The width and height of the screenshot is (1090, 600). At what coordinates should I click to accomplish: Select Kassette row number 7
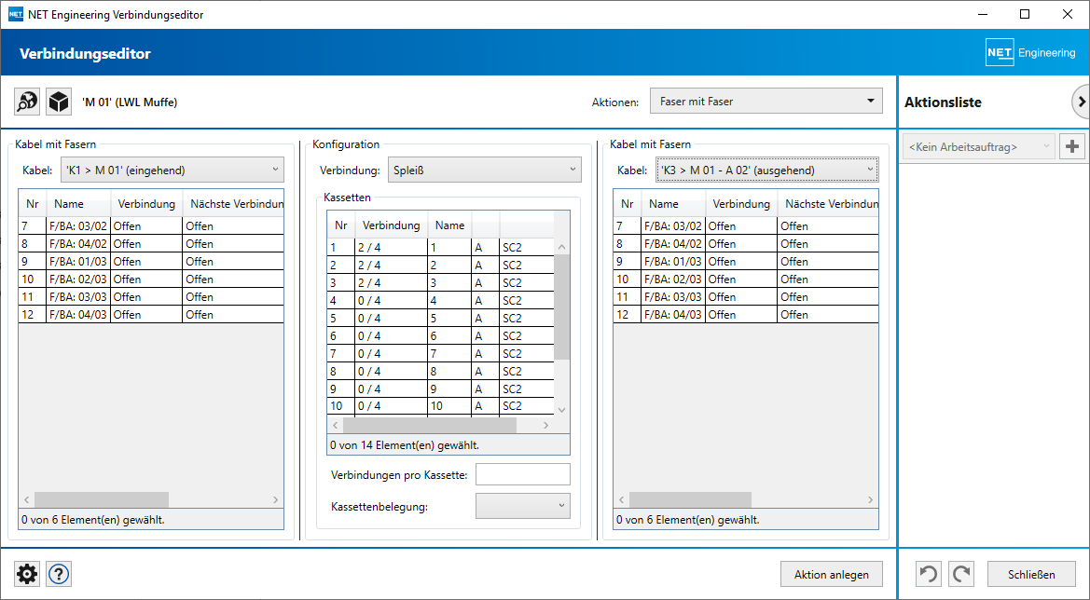(441, 353)
